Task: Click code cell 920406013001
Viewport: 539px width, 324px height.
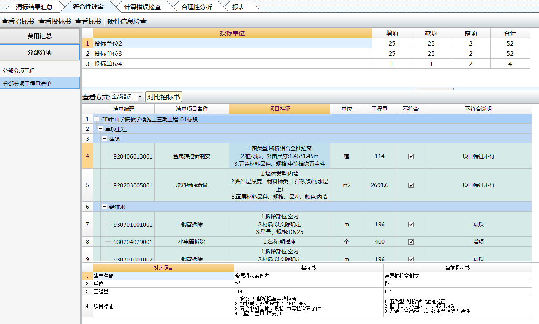Action: tap(133, 156)
